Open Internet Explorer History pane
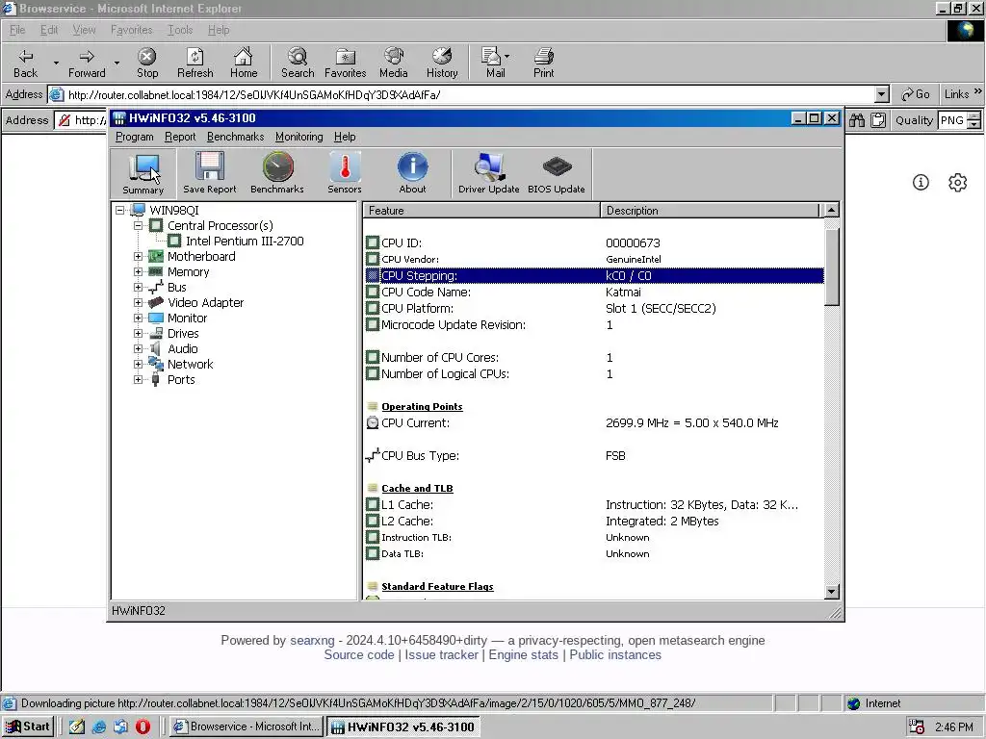 pyautogui.click(x=442, y=63)
